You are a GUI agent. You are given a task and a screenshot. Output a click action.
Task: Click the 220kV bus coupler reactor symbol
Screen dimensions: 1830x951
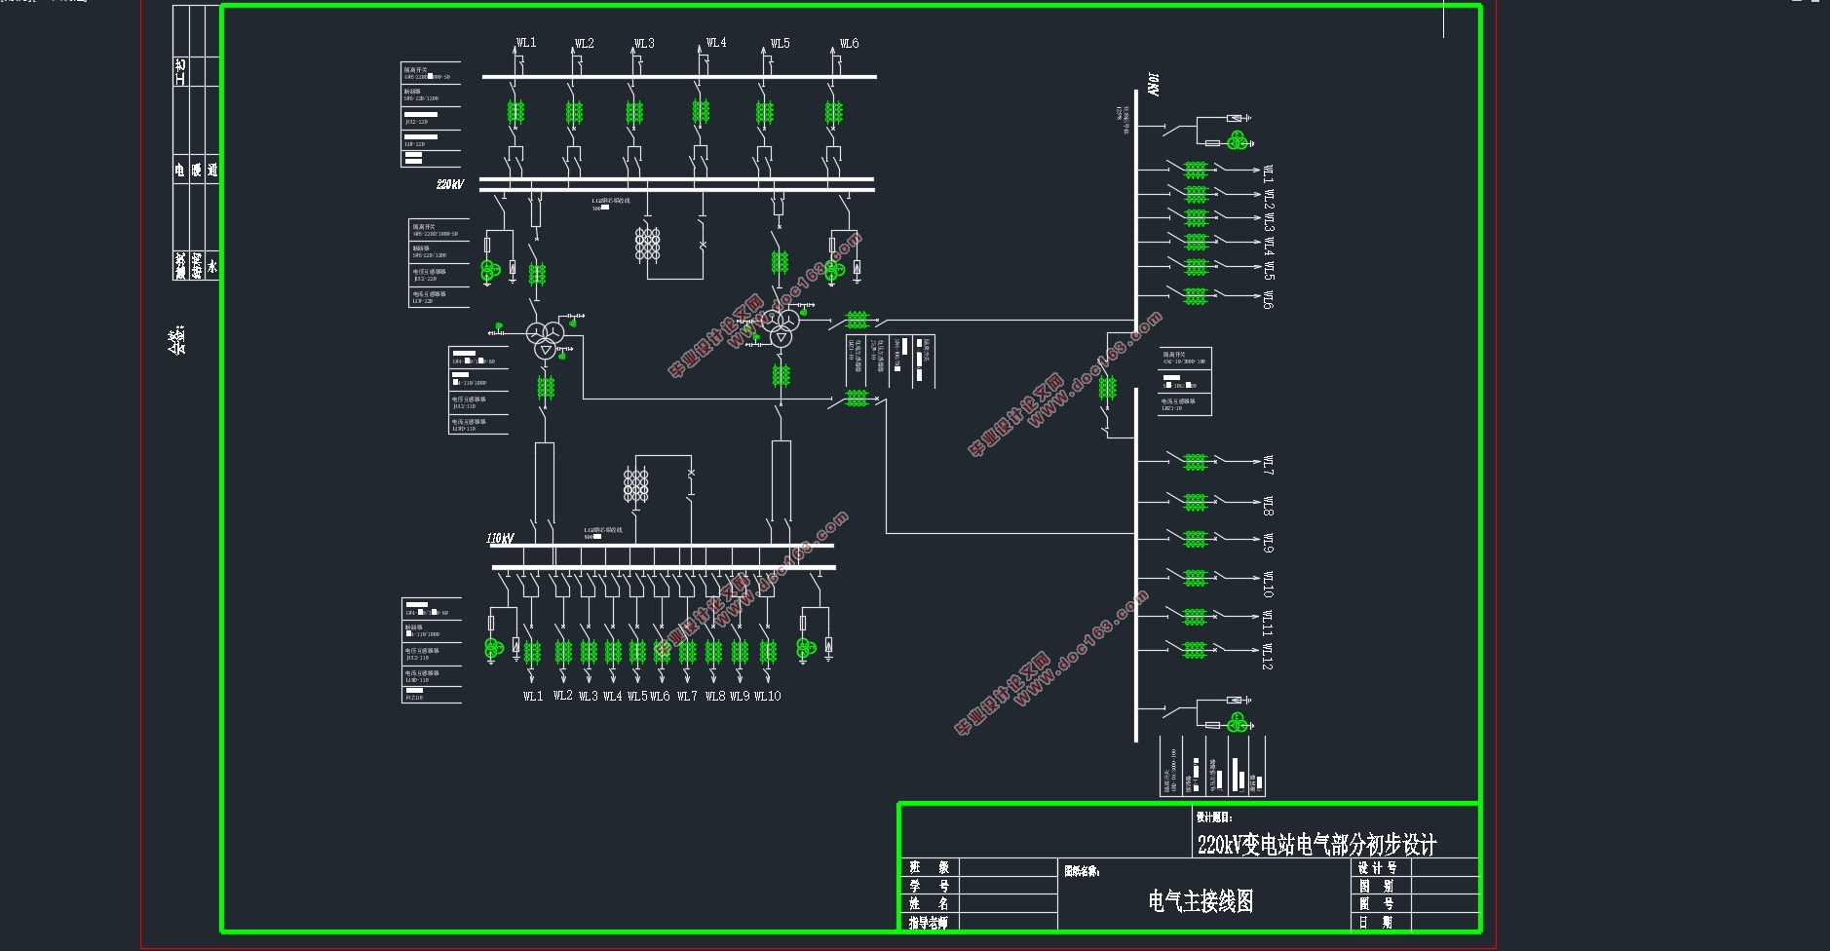(x=647, y=244)
